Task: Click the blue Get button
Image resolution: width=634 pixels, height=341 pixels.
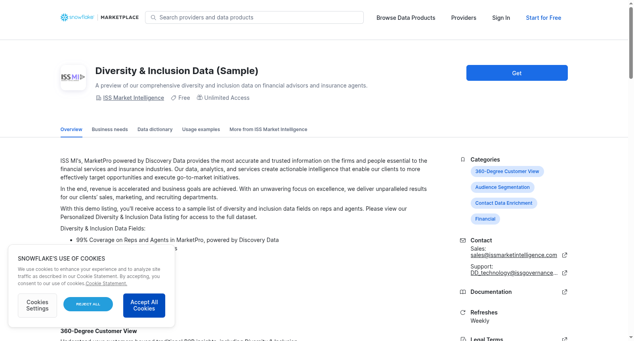Action: [517, 73]
